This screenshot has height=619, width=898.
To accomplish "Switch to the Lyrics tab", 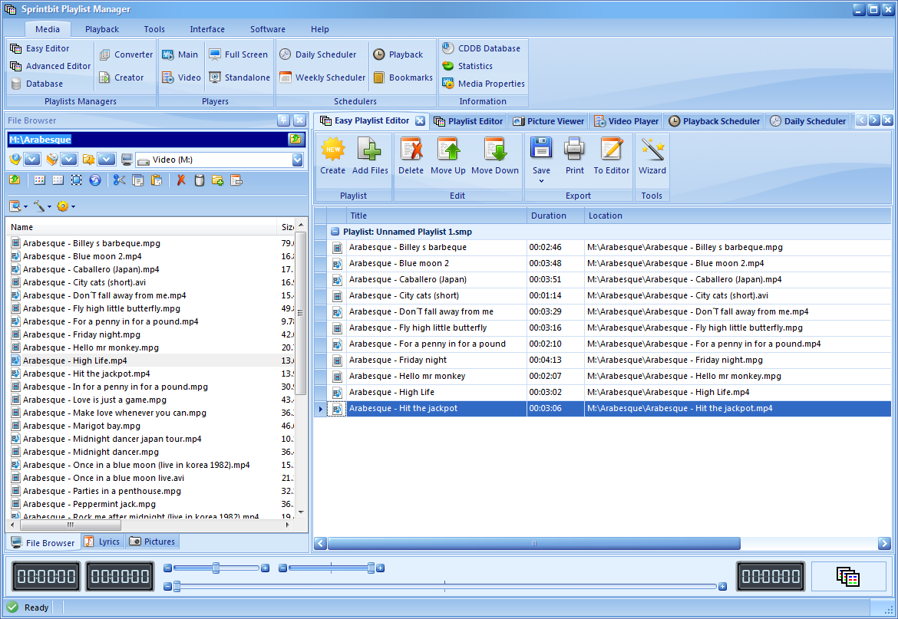I will [102, 542].
